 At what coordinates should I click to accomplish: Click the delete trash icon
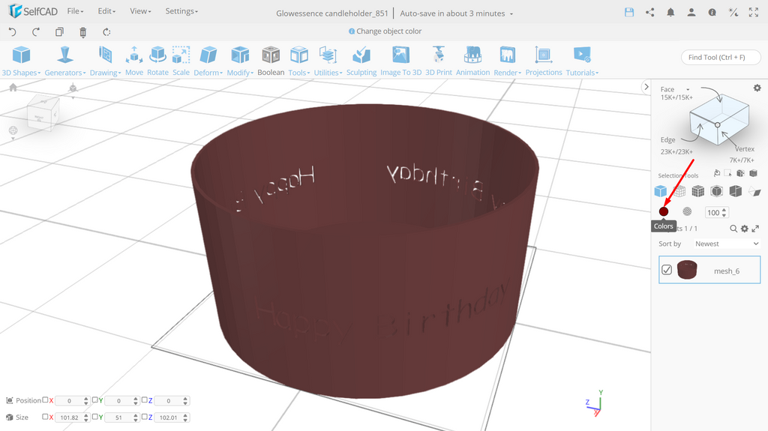(x=82, y=32)
